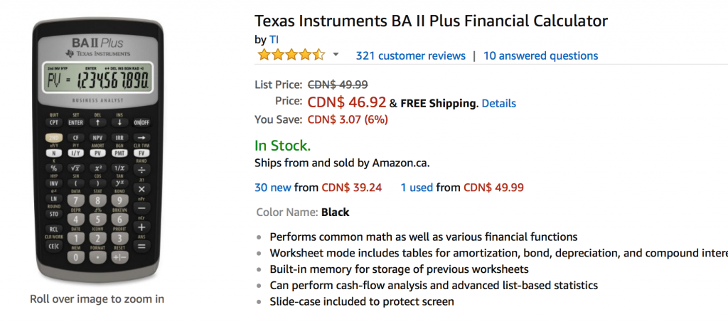Click the yellow 2ND key on the calculator
This screenshot has height=324, width=728.
pos(54,138)
